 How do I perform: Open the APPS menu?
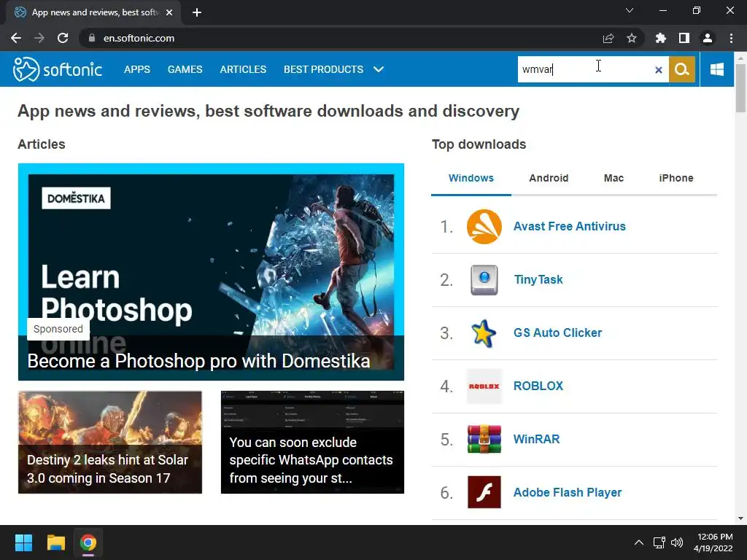click(137, 69)
